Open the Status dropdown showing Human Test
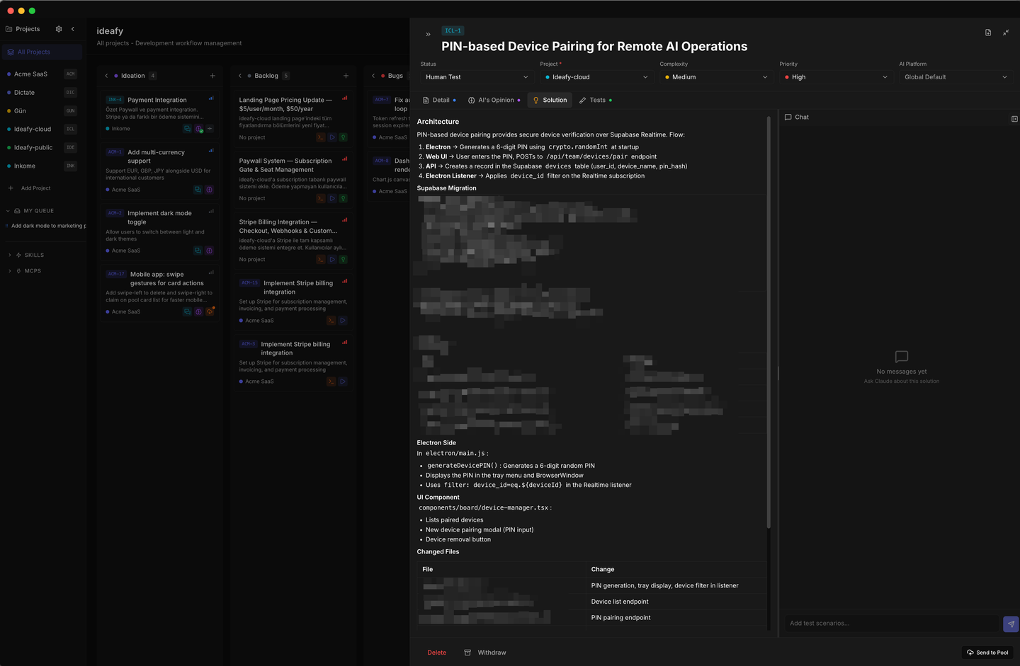1020x666 pixels. point(476,77)
